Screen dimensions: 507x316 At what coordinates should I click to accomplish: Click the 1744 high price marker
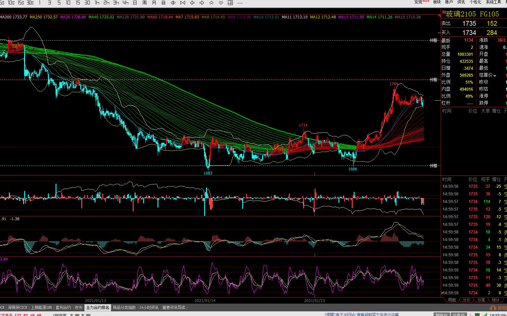tap(394, 84)
